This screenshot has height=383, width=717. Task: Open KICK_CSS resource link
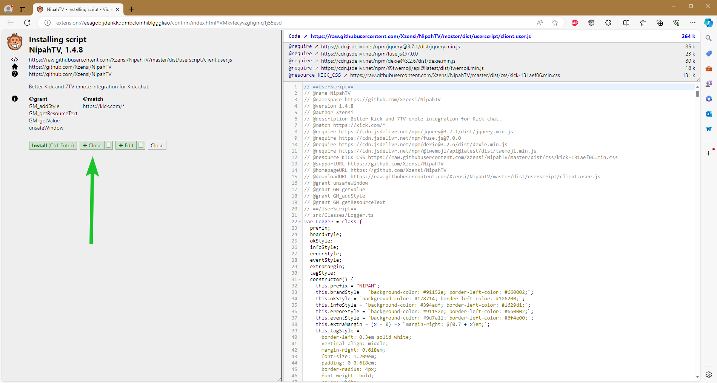(455, 75)
